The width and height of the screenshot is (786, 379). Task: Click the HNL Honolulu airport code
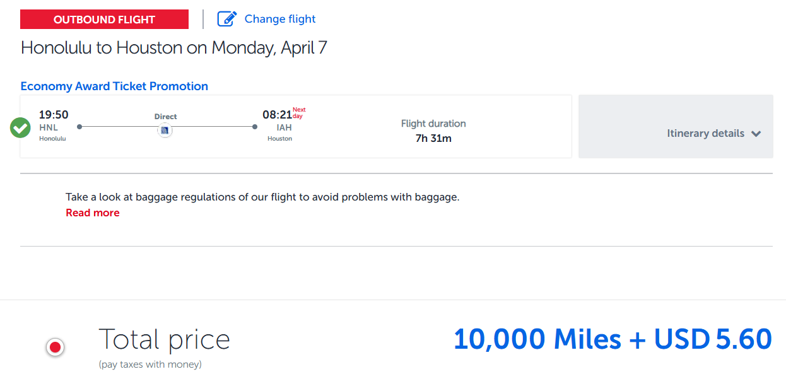49,127
